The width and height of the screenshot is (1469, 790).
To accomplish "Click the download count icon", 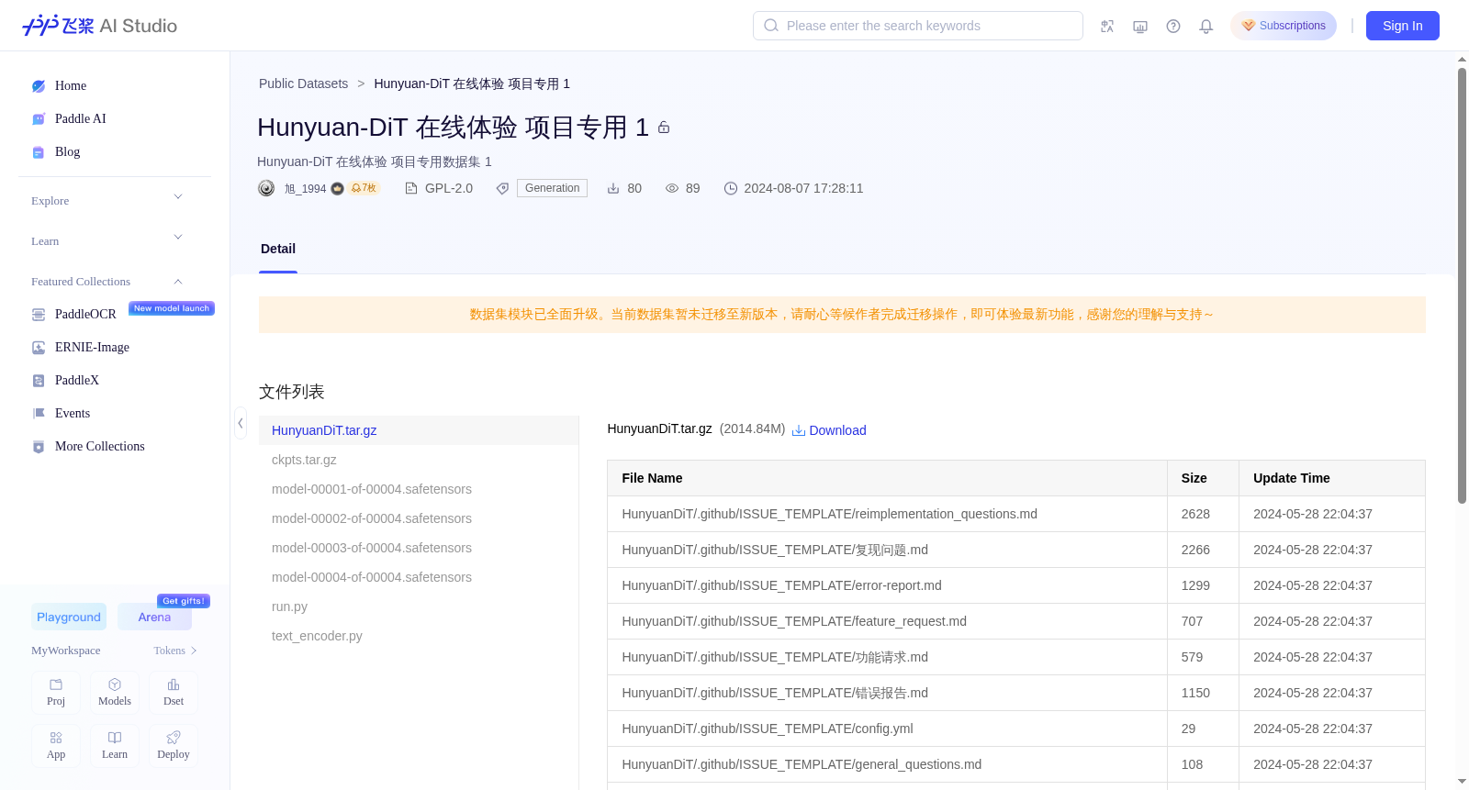I will [613, 188].
